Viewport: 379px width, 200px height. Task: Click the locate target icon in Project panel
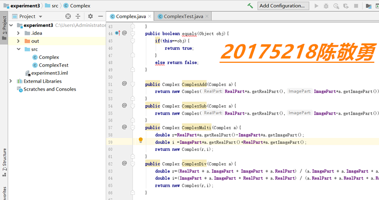pos(68,17)
